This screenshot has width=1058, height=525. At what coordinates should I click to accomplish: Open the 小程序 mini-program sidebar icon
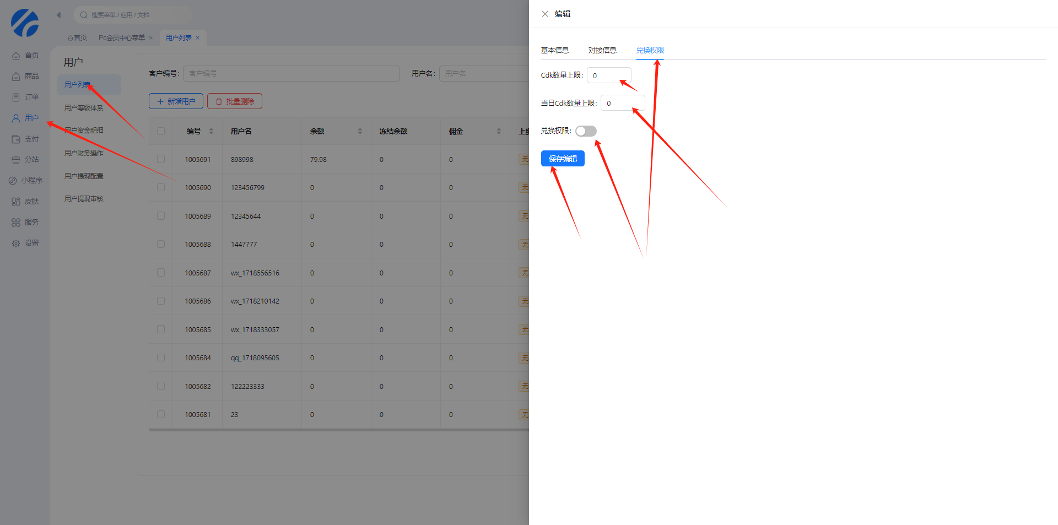(x=13, y=181)
